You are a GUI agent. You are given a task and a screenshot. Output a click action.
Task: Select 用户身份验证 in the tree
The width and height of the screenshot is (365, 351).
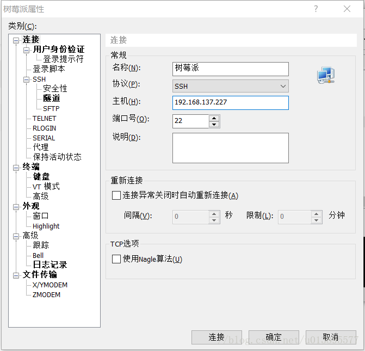point(59,50)
